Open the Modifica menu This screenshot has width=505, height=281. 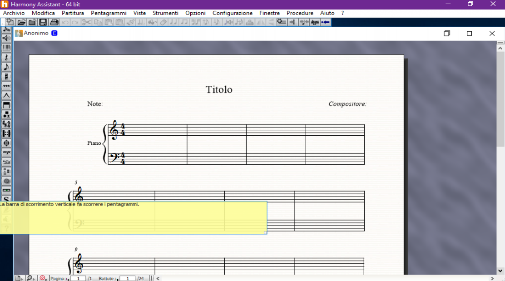point(43,13)
